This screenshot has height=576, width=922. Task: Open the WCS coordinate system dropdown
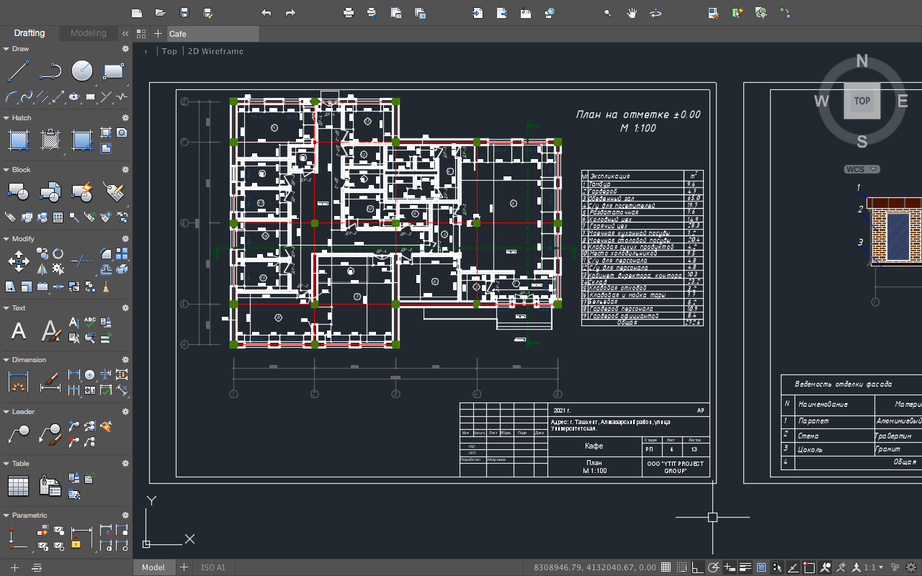click(x=861, y=169)
